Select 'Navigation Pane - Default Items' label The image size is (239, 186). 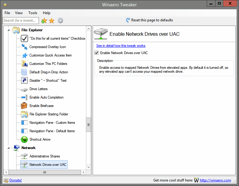click(x=52, y=131)
